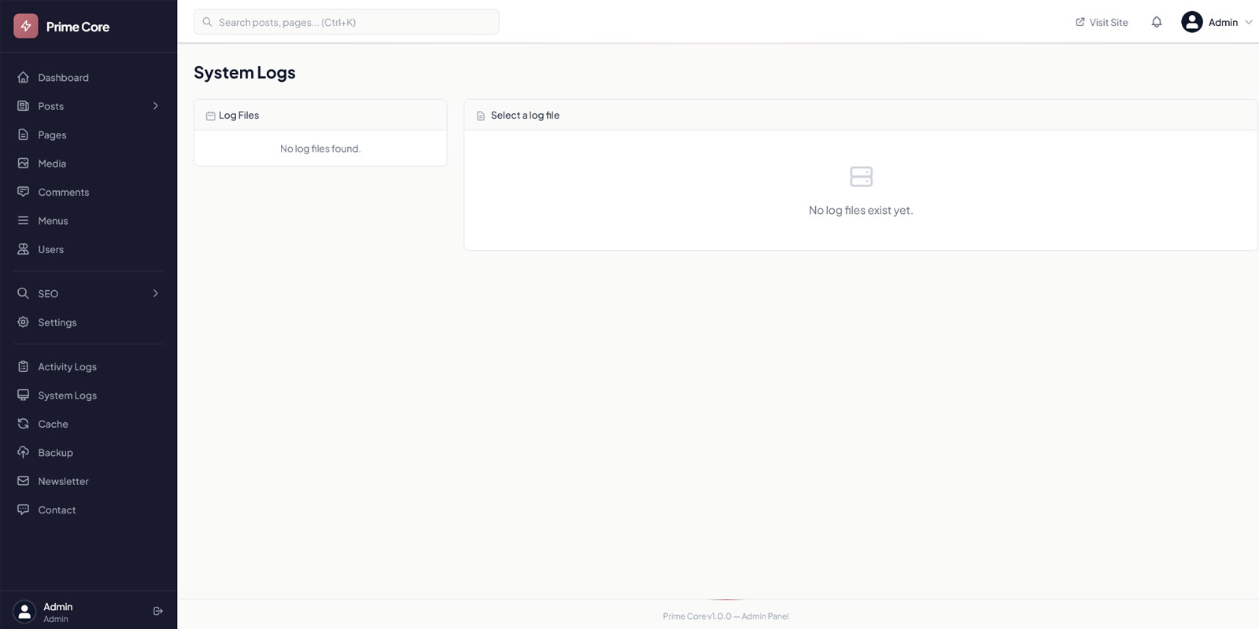Click the logout icon in sidebar footer
Screen dimensions: 1259x629
pos(158,611)
